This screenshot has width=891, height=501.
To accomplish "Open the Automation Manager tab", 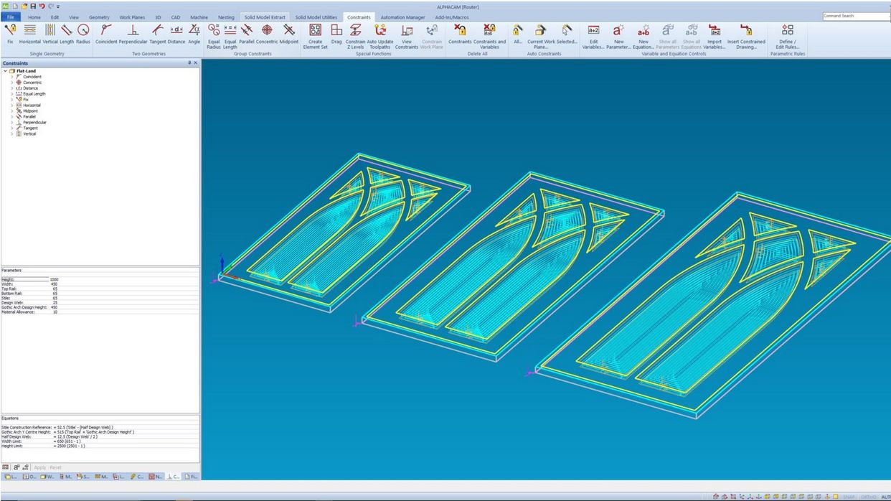I will [402, 17].
